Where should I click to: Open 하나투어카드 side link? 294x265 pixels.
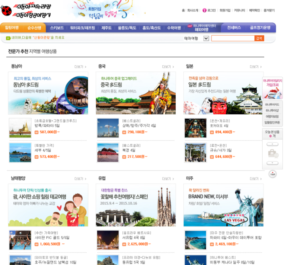click(272, 104)
